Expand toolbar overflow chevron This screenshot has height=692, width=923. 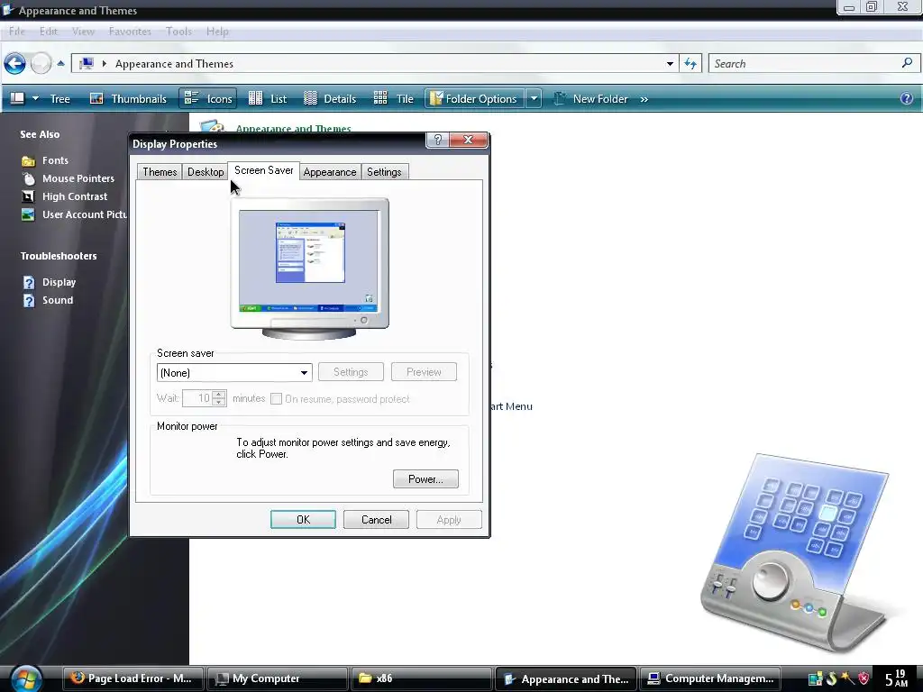click(644, 99)
